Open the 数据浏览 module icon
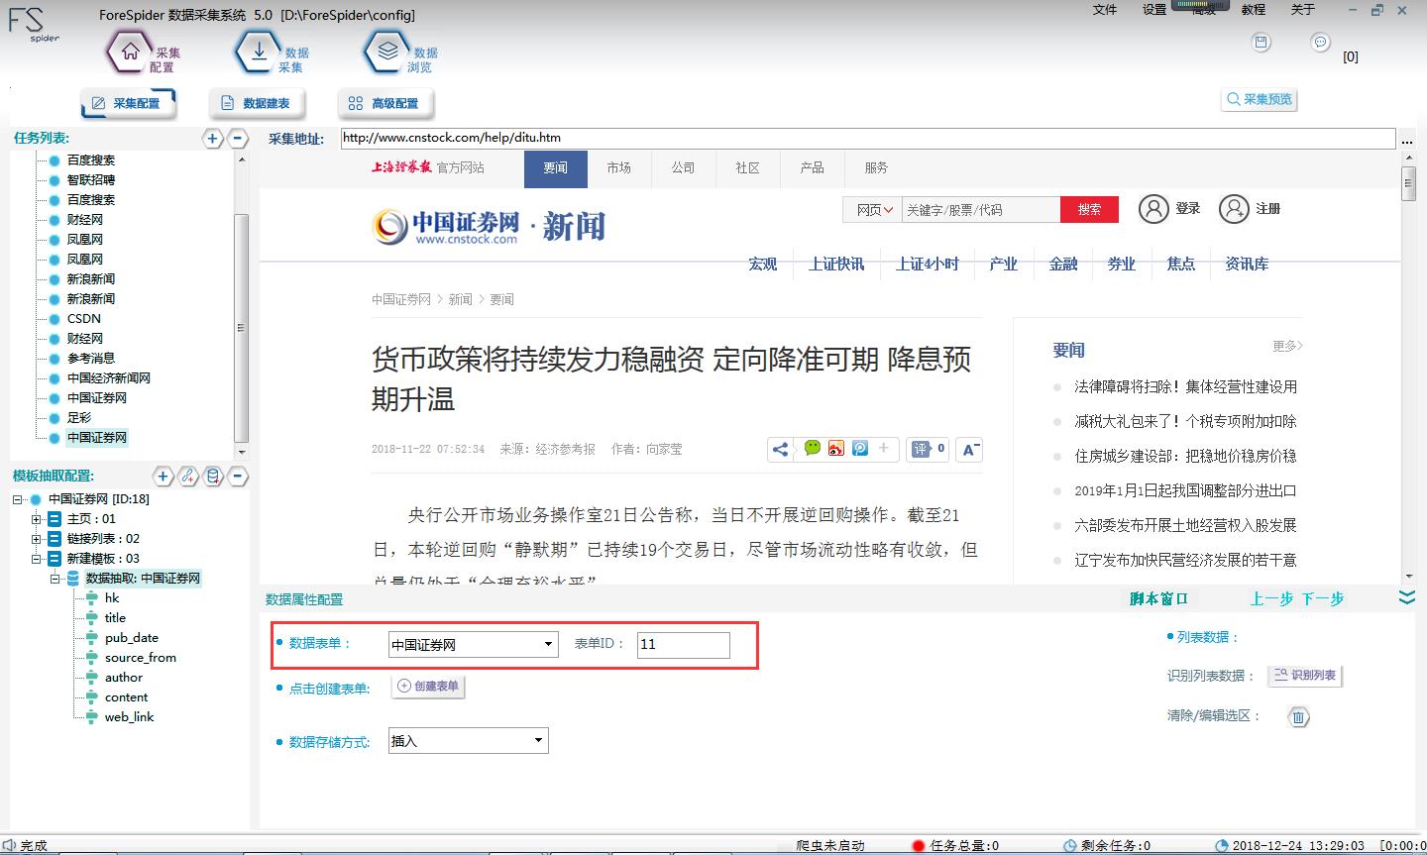Screen dimensions: 1427x855 [387, 52]
